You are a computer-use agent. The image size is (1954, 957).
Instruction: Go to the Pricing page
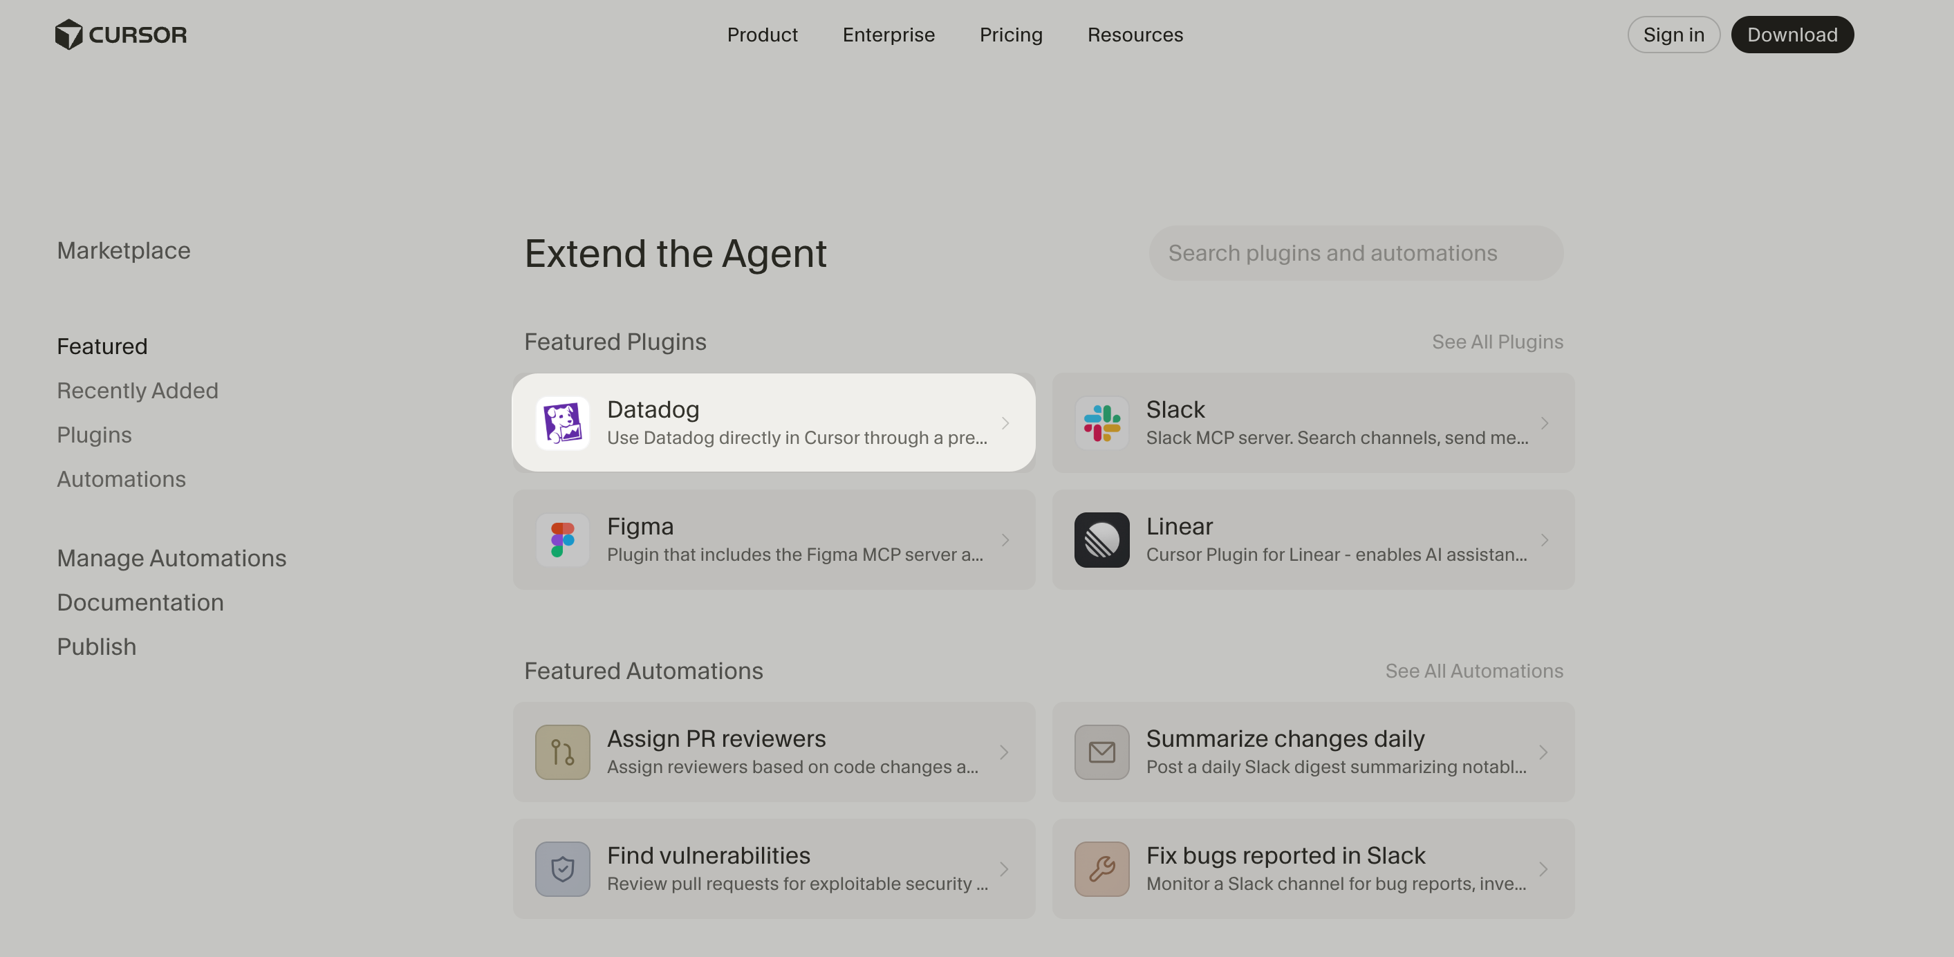pyautogui.click(x=1011, y=35)
